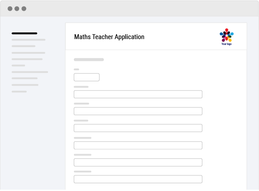
Task: Focus the fourth full-width input field
Action: click(138, 145)
